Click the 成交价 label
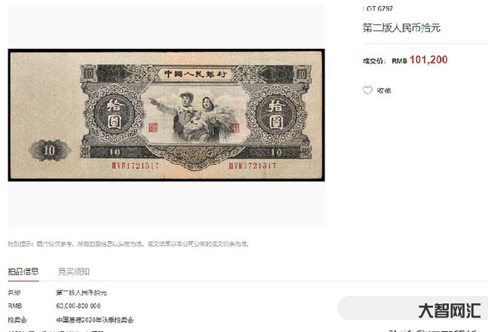 click(374, 61)
